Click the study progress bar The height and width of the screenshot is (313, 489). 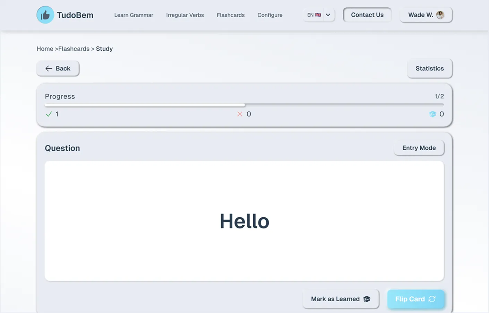244,105
